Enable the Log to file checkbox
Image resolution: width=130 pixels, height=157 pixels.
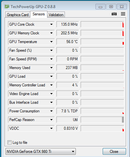[9, 143]
